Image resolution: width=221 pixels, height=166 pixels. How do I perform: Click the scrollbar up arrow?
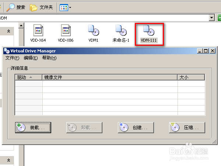coord(21,25)
